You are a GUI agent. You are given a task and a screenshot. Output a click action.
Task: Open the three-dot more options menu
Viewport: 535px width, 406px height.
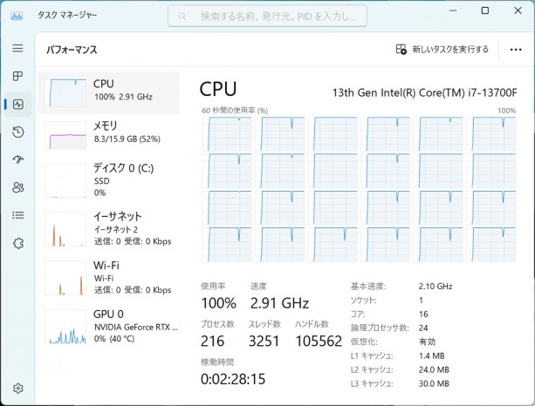tap(516, 50)
